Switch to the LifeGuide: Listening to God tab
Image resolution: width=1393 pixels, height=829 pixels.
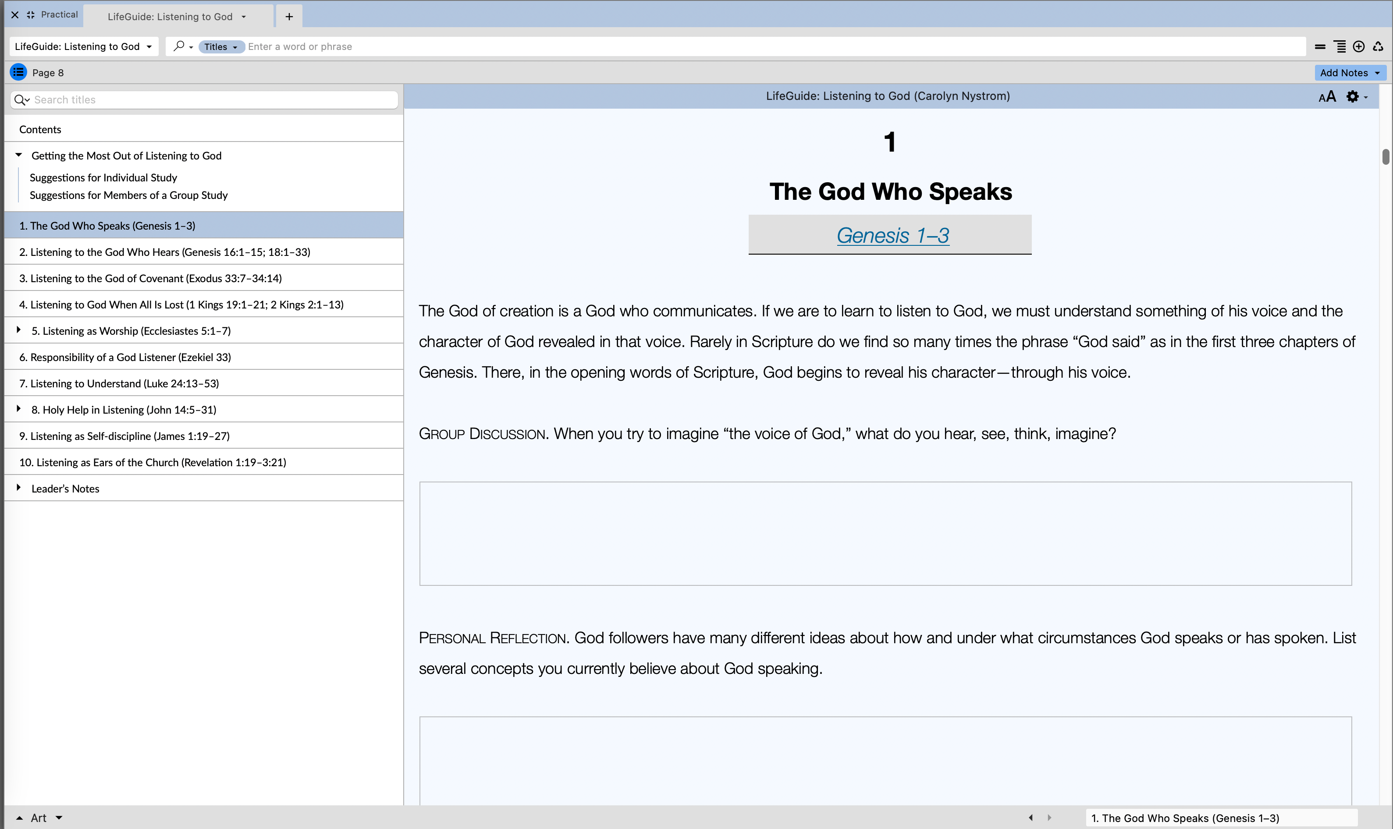(170, 16)
